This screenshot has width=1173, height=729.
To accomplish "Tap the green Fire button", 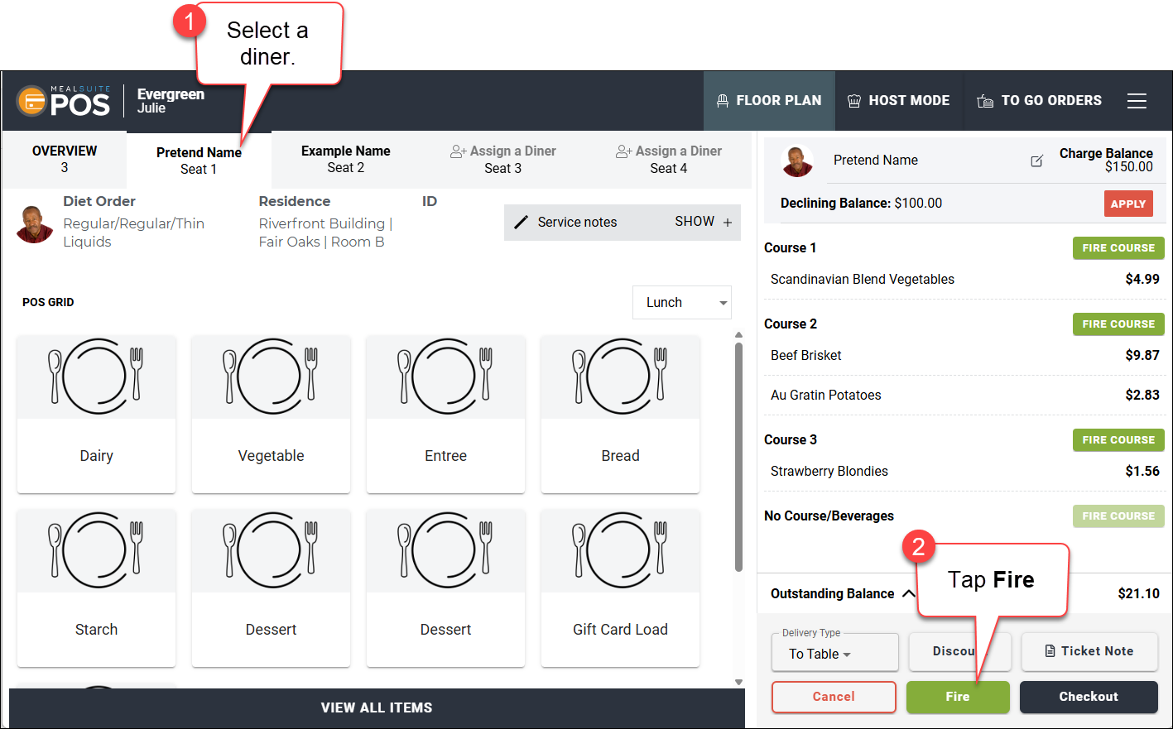I will [958, 697].
